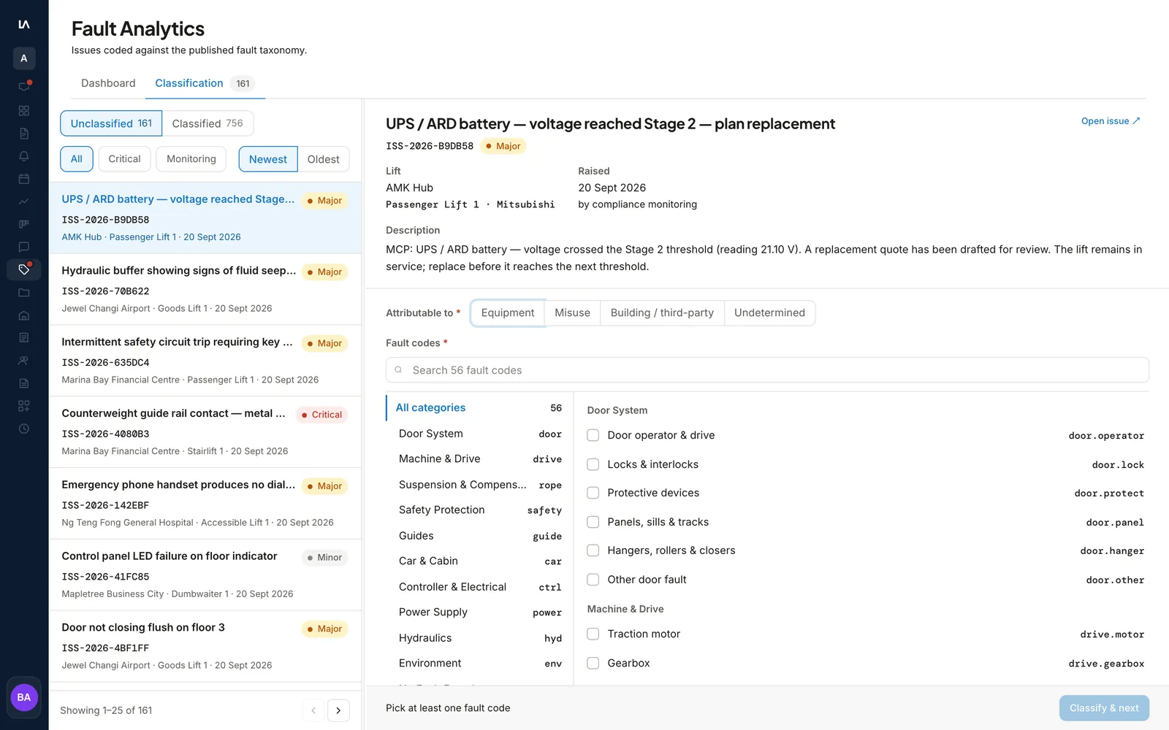Sort issues by Oldest
1169x730 pixels.
coord(324,159)
